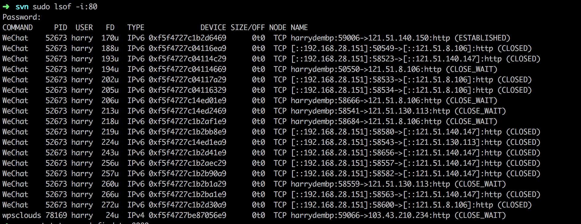This screenshot has width=581, height=224.
Task: Click the IPv4 type entry
Action: click(x=136, y=215)
